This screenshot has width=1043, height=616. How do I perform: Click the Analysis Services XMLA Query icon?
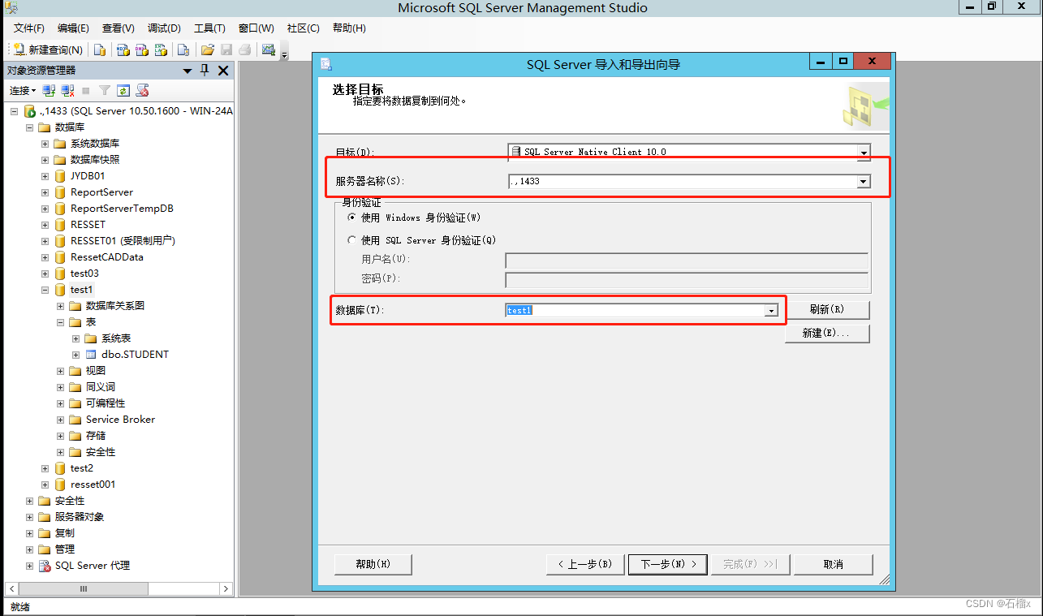[x=161, y=50]
